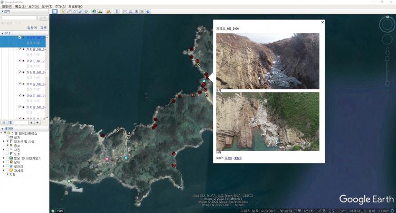
Task: Enable the 갤러리 layer checkbox
Action: click(8, 166)
